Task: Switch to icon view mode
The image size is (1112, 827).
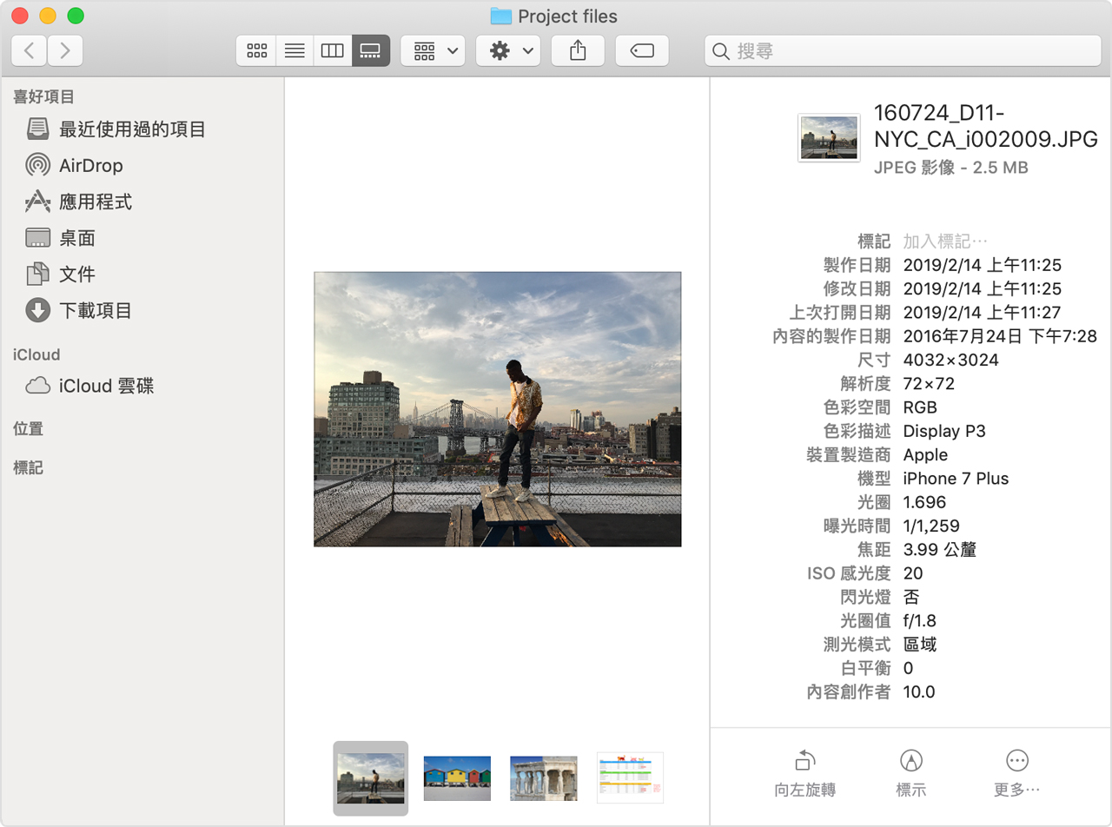Action: (256, 51)
